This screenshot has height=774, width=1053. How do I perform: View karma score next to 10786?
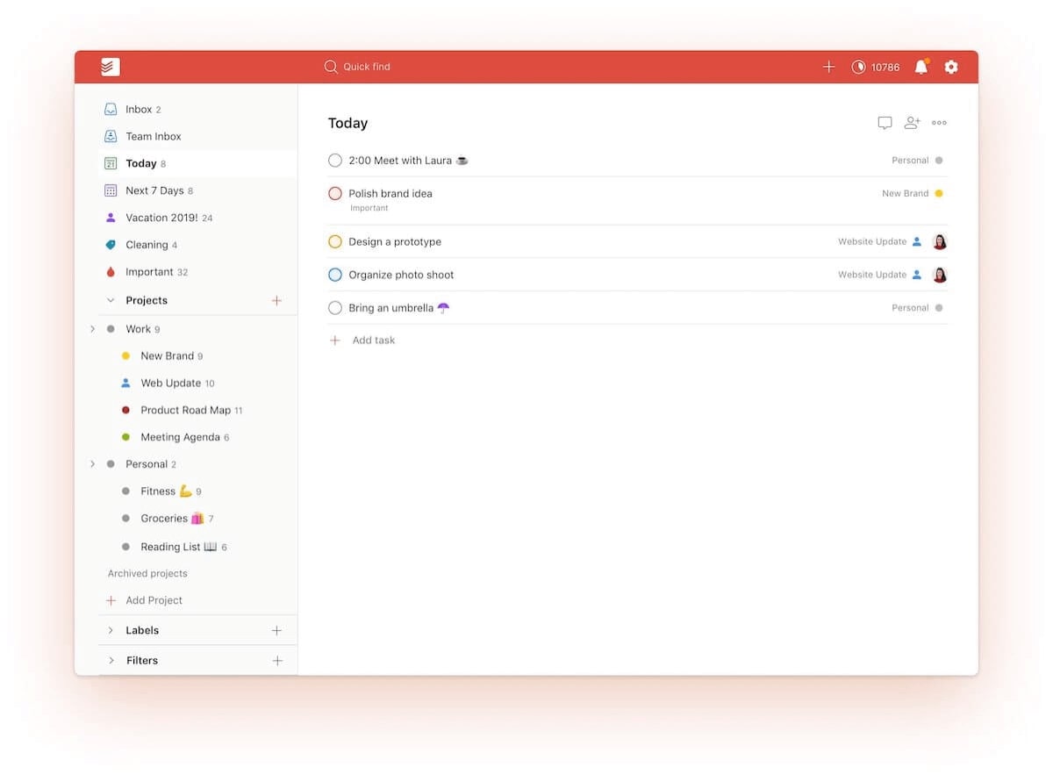(x=875, y=66)
